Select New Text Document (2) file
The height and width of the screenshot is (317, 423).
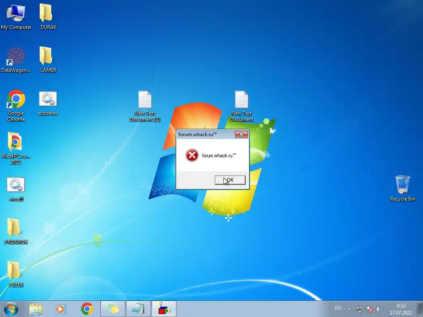(x=145, y=106)
